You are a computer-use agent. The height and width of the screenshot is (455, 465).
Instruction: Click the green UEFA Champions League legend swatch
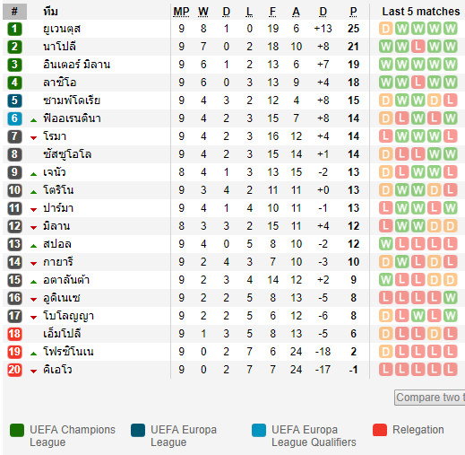pos(17,430)
